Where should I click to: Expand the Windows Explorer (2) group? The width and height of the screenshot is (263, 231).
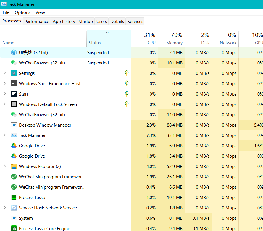click(x=5, y=166)
